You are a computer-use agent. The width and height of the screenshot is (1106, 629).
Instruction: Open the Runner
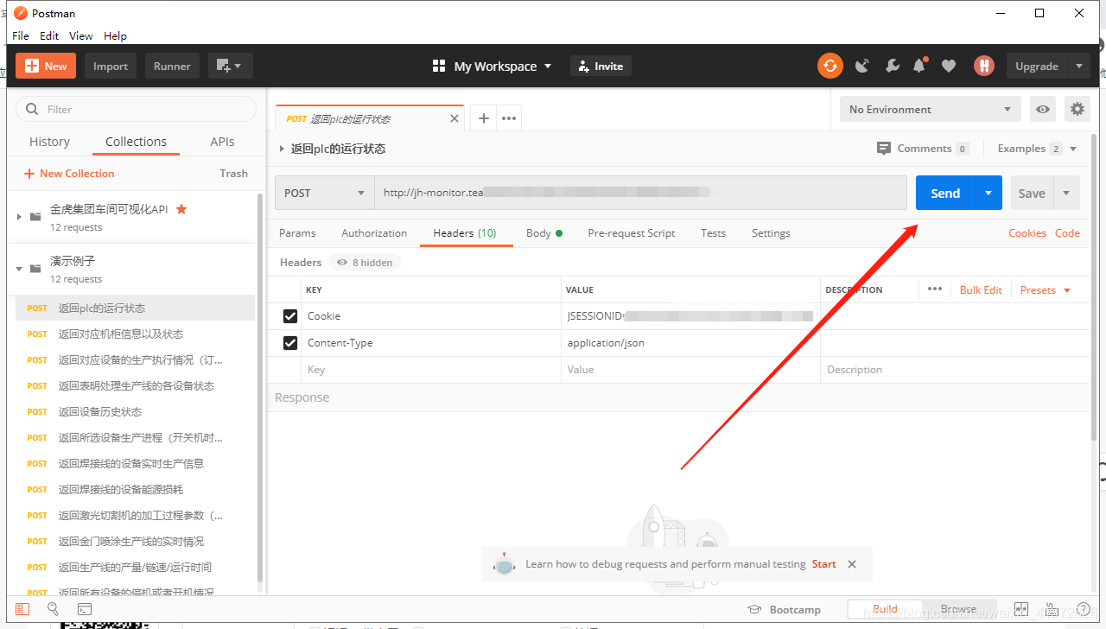172,66
